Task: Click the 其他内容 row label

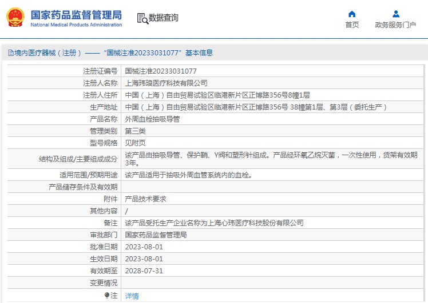Action: tap(104, 211)
